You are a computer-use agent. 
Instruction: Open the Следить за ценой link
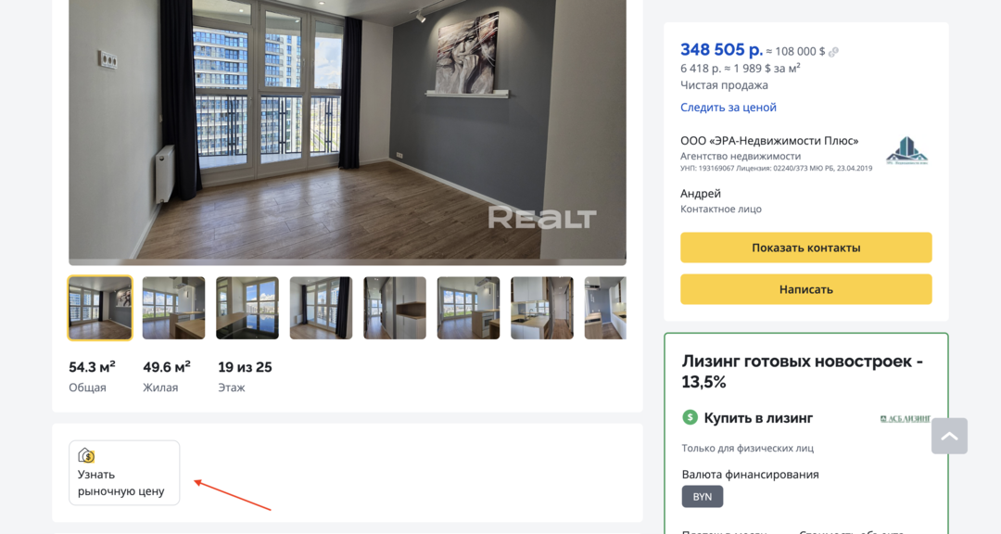coord(728,108)
